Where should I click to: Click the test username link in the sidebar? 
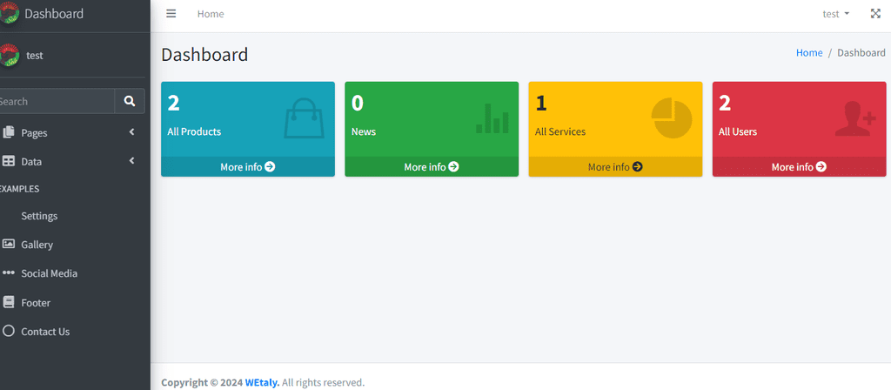click(35, 56)
